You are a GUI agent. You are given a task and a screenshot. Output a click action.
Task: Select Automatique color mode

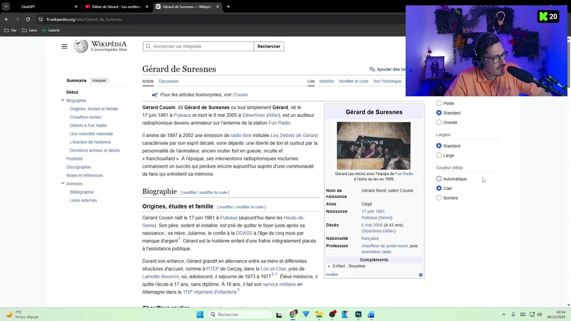coord(439,179)
